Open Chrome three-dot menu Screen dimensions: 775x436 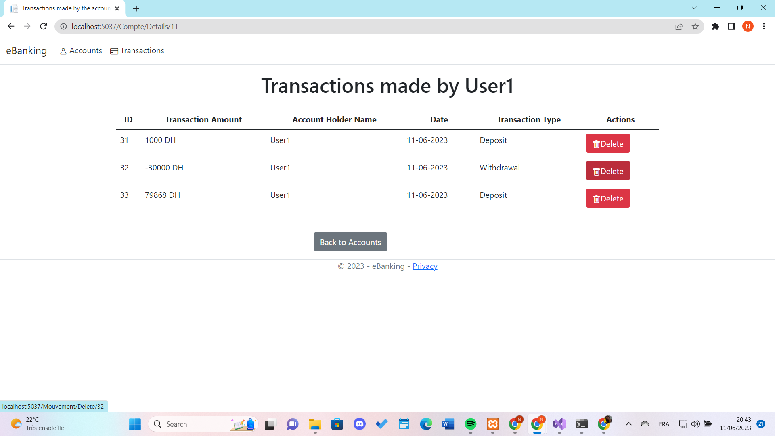click(x=764, y=27)
